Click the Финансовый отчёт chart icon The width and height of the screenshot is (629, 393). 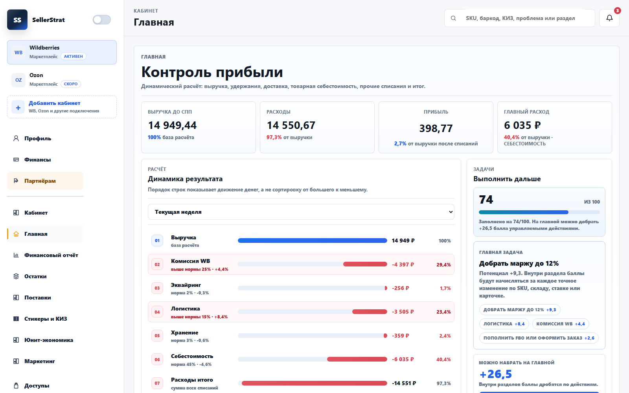pos(16,255)
